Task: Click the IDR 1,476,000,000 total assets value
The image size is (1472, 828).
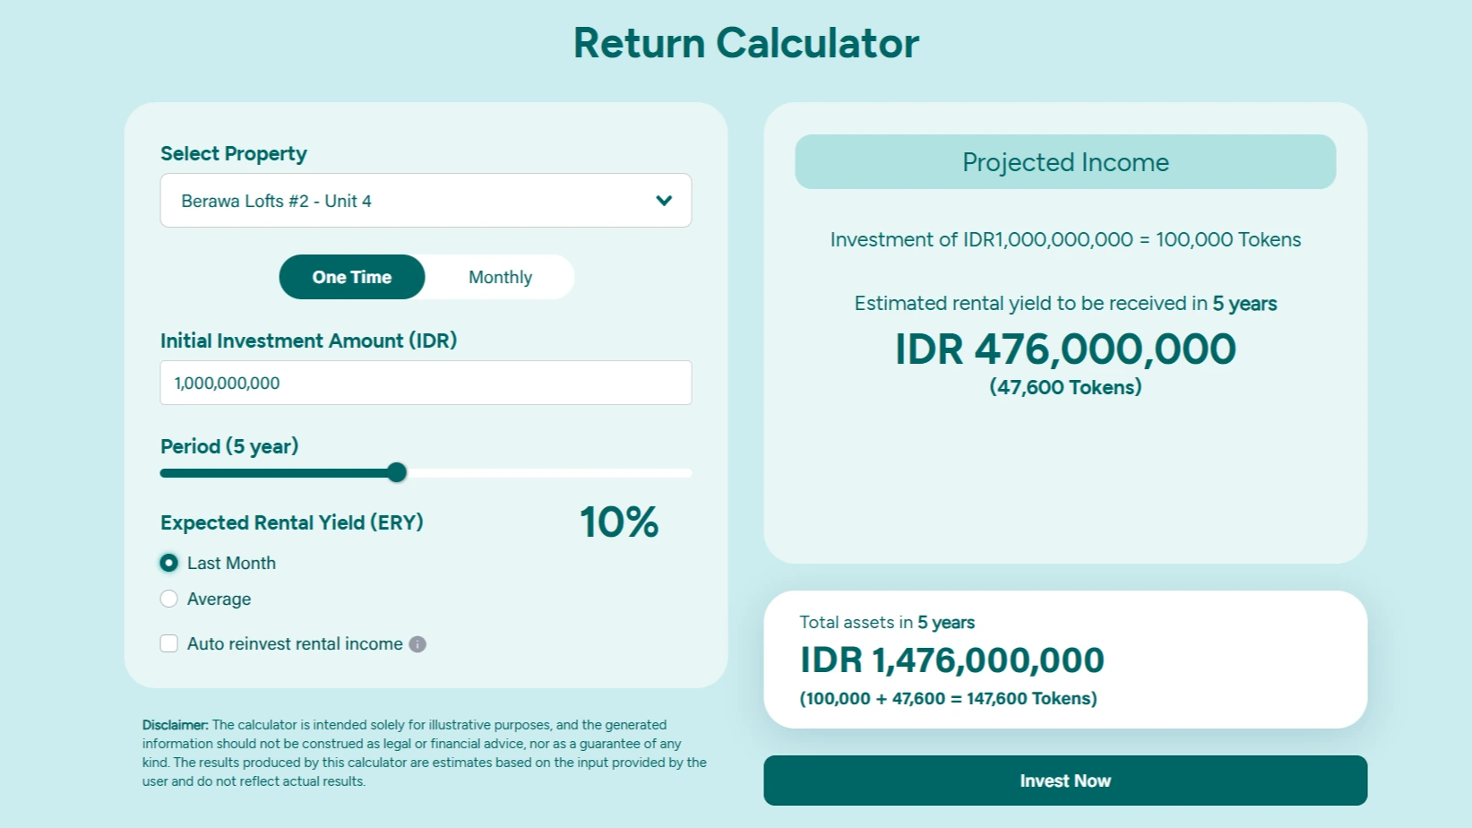Action: click(x=951, y=660)
